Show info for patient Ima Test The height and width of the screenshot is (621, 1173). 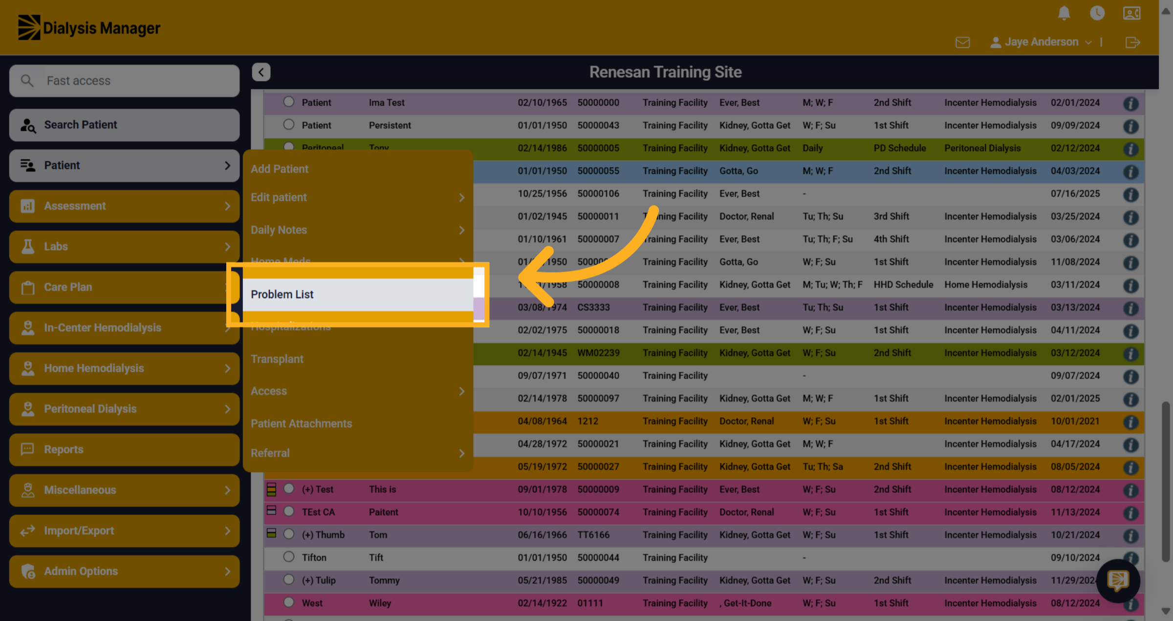(x=1130, y=104)
